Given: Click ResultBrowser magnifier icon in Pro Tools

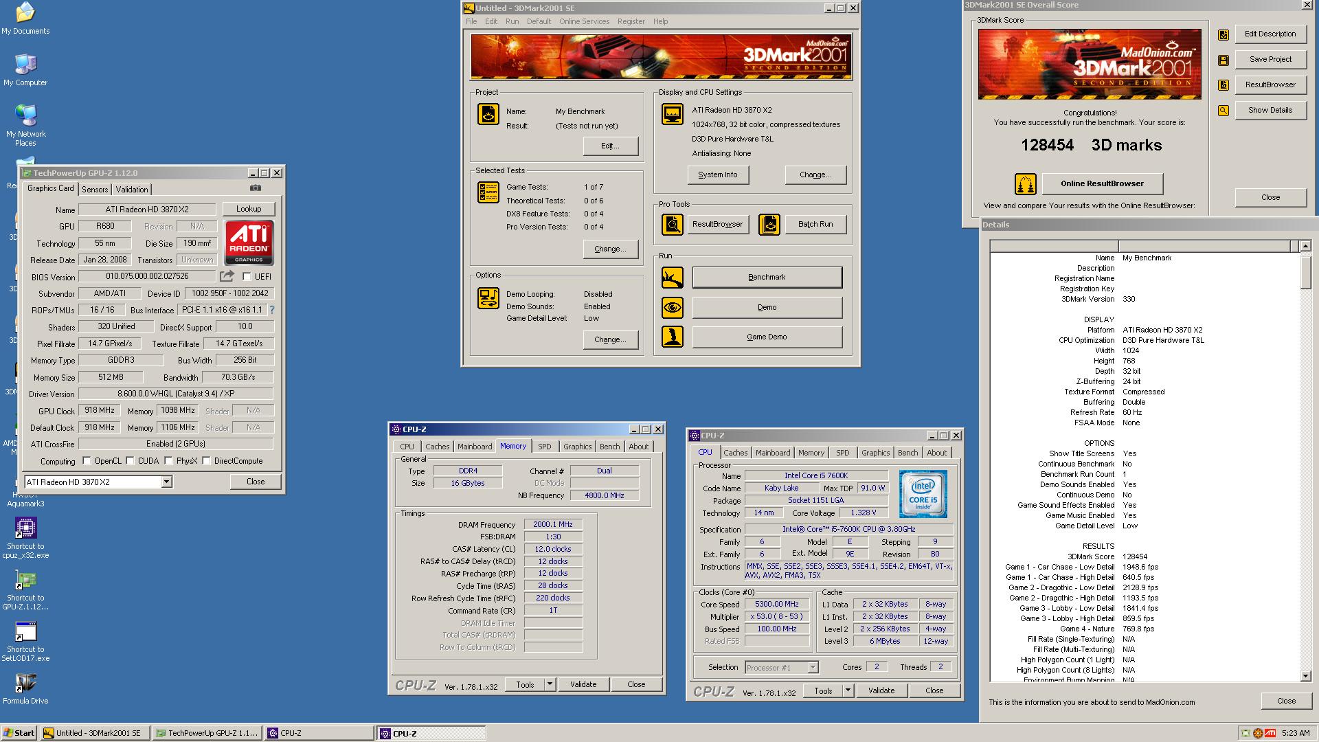Looking at the screenshot, I should 673,225.
